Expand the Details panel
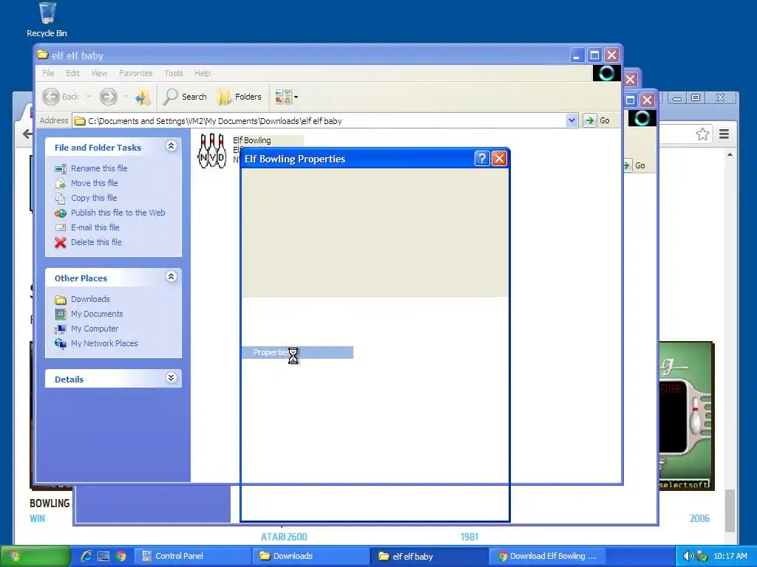757x567 pixels. (x=171, y=378)
